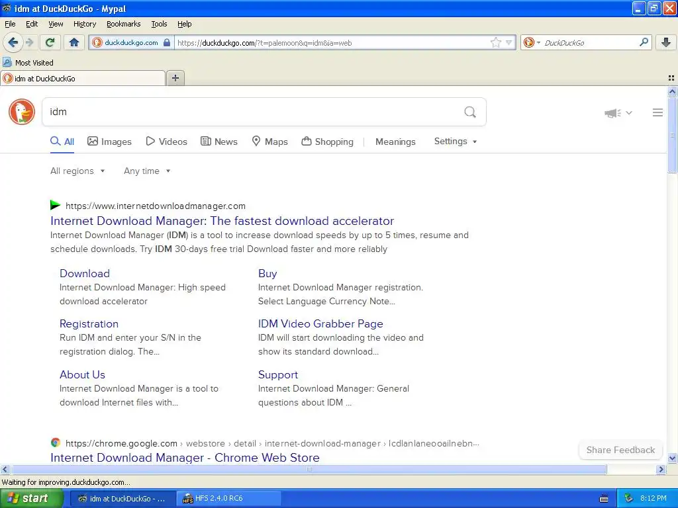This screenshot has height=508, width=678.
Task: Click the horizontal scrollbar thumb
Action: pos(309,469)
